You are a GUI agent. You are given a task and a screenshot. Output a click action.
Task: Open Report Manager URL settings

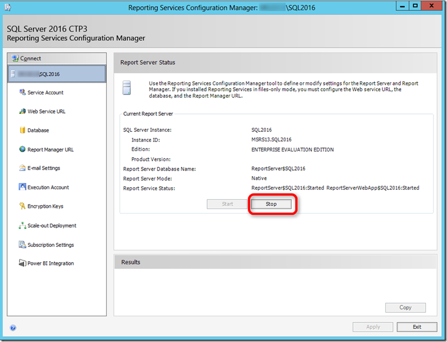51,150
